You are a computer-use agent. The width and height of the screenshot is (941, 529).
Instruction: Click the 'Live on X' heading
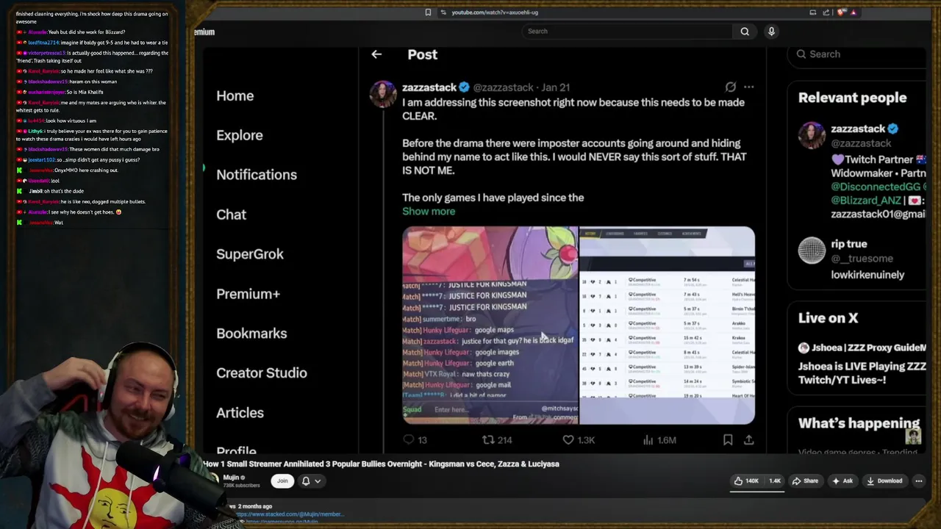point(828,317)
